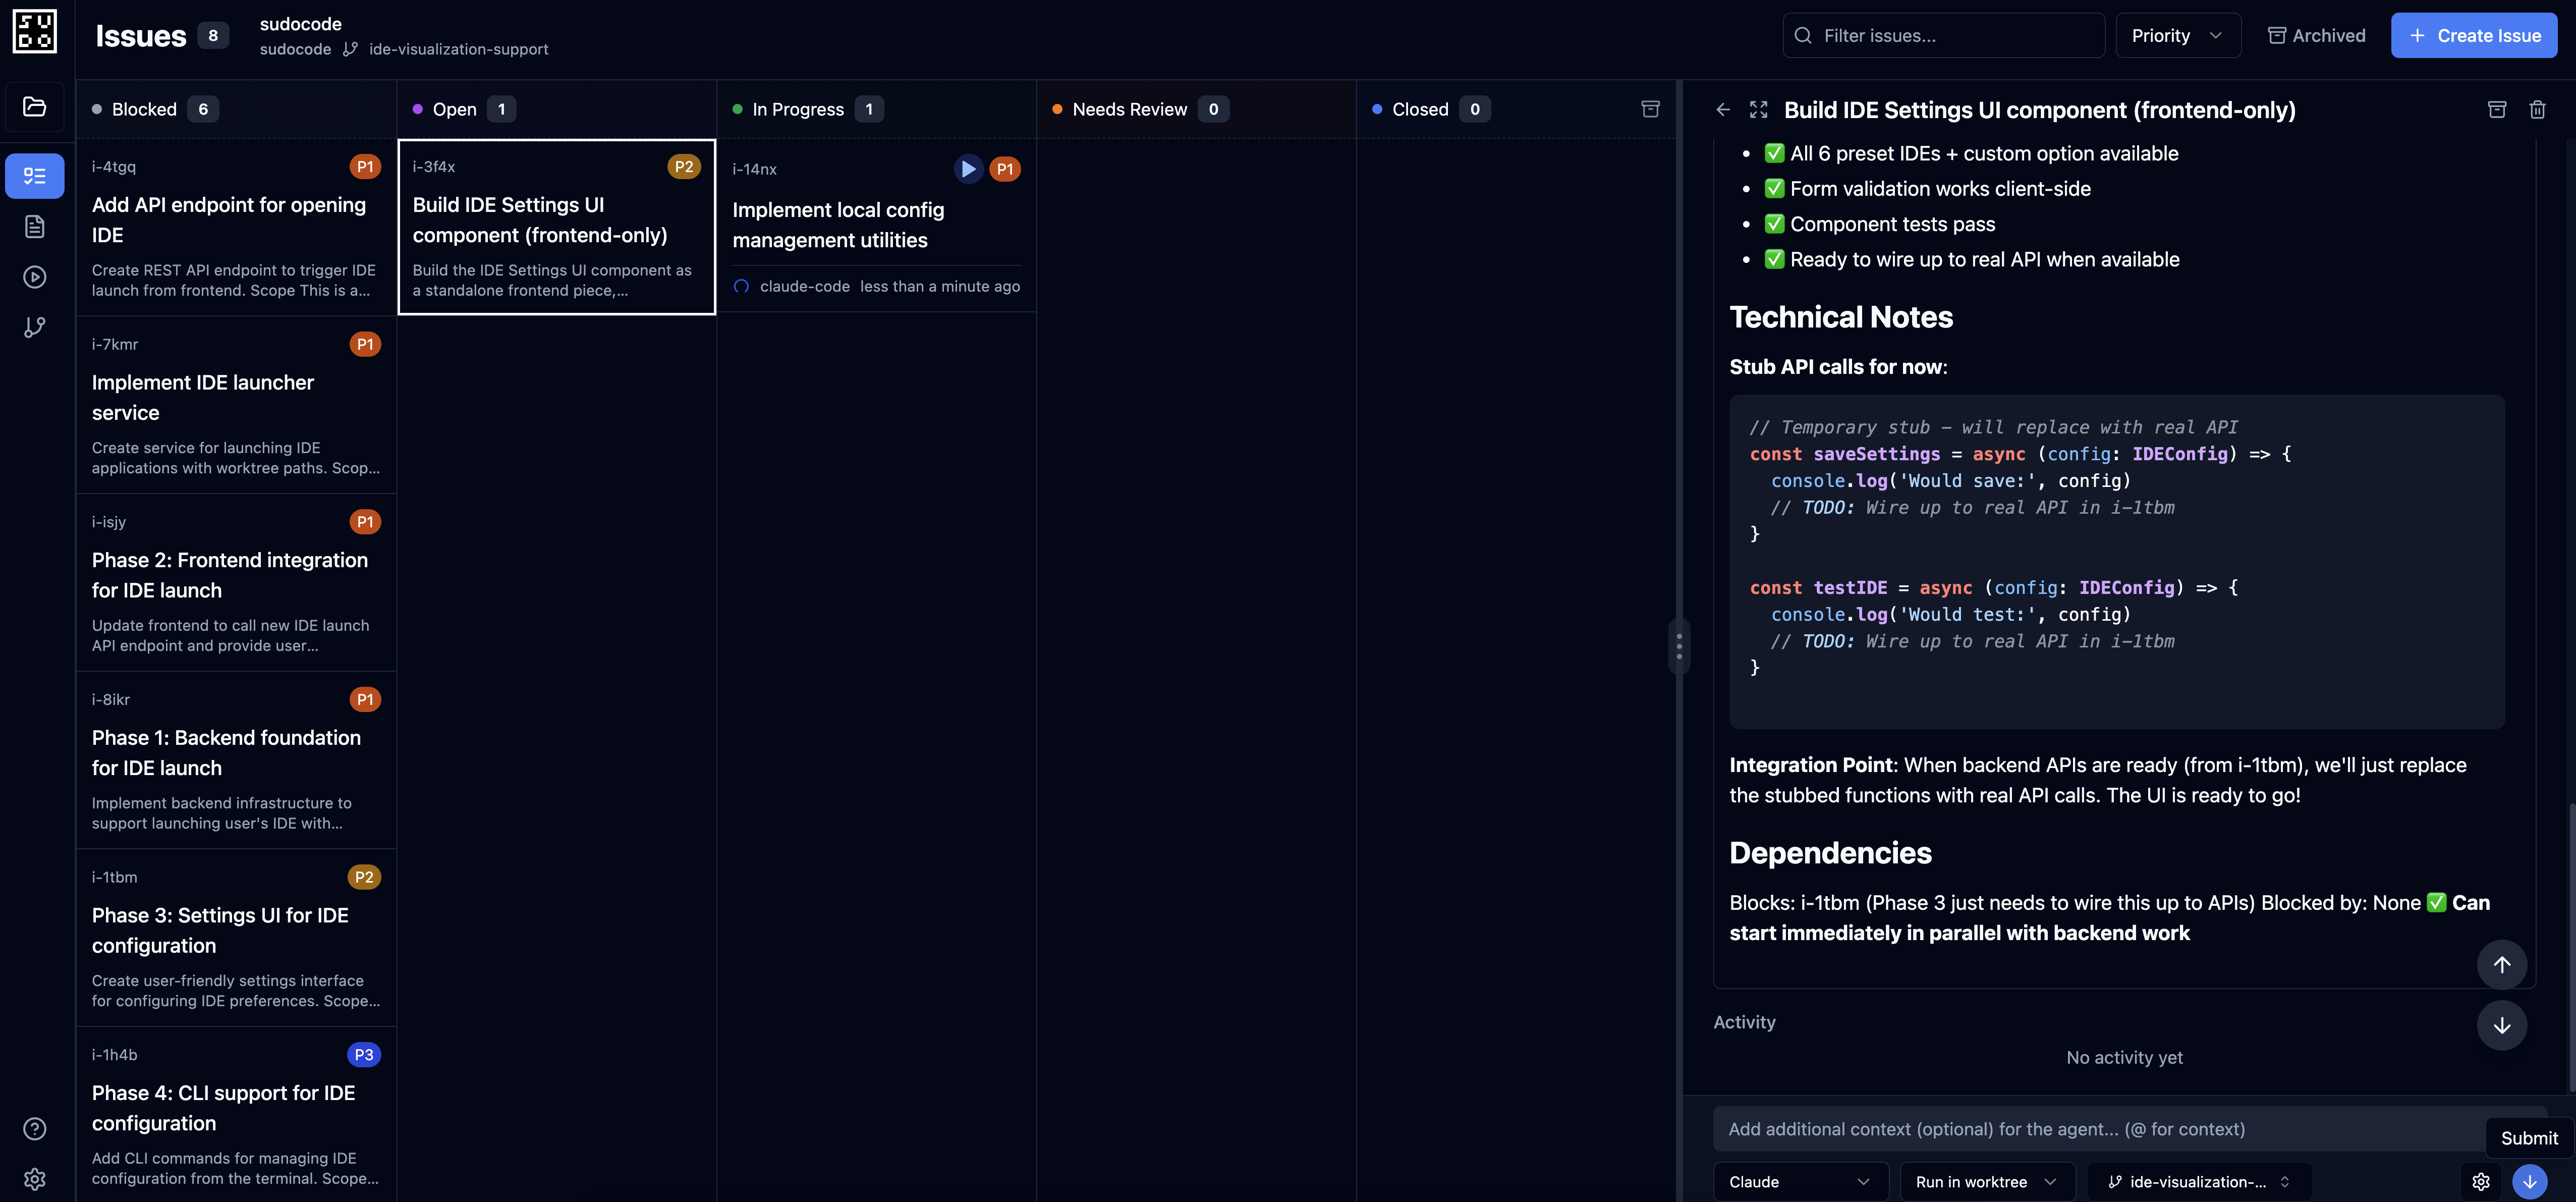Open the projects folder panel in sidebar
Viewport: 2576px width, 1202px height.
(x=35, y=106)
